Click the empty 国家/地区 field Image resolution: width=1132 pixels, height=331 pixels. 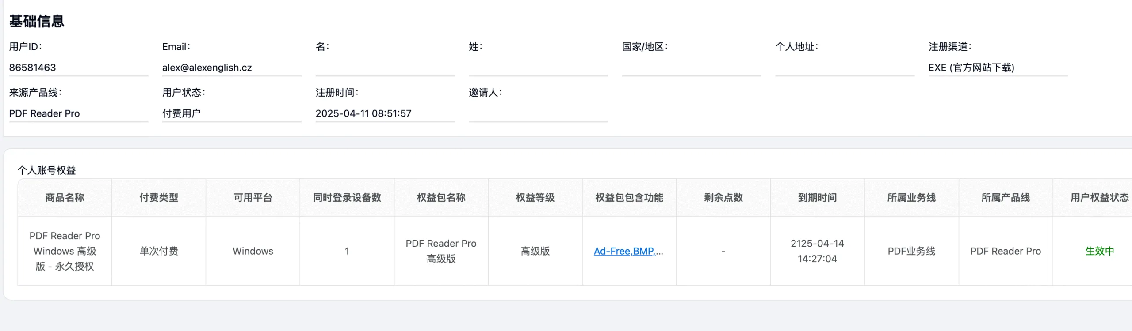pos(692,68)
